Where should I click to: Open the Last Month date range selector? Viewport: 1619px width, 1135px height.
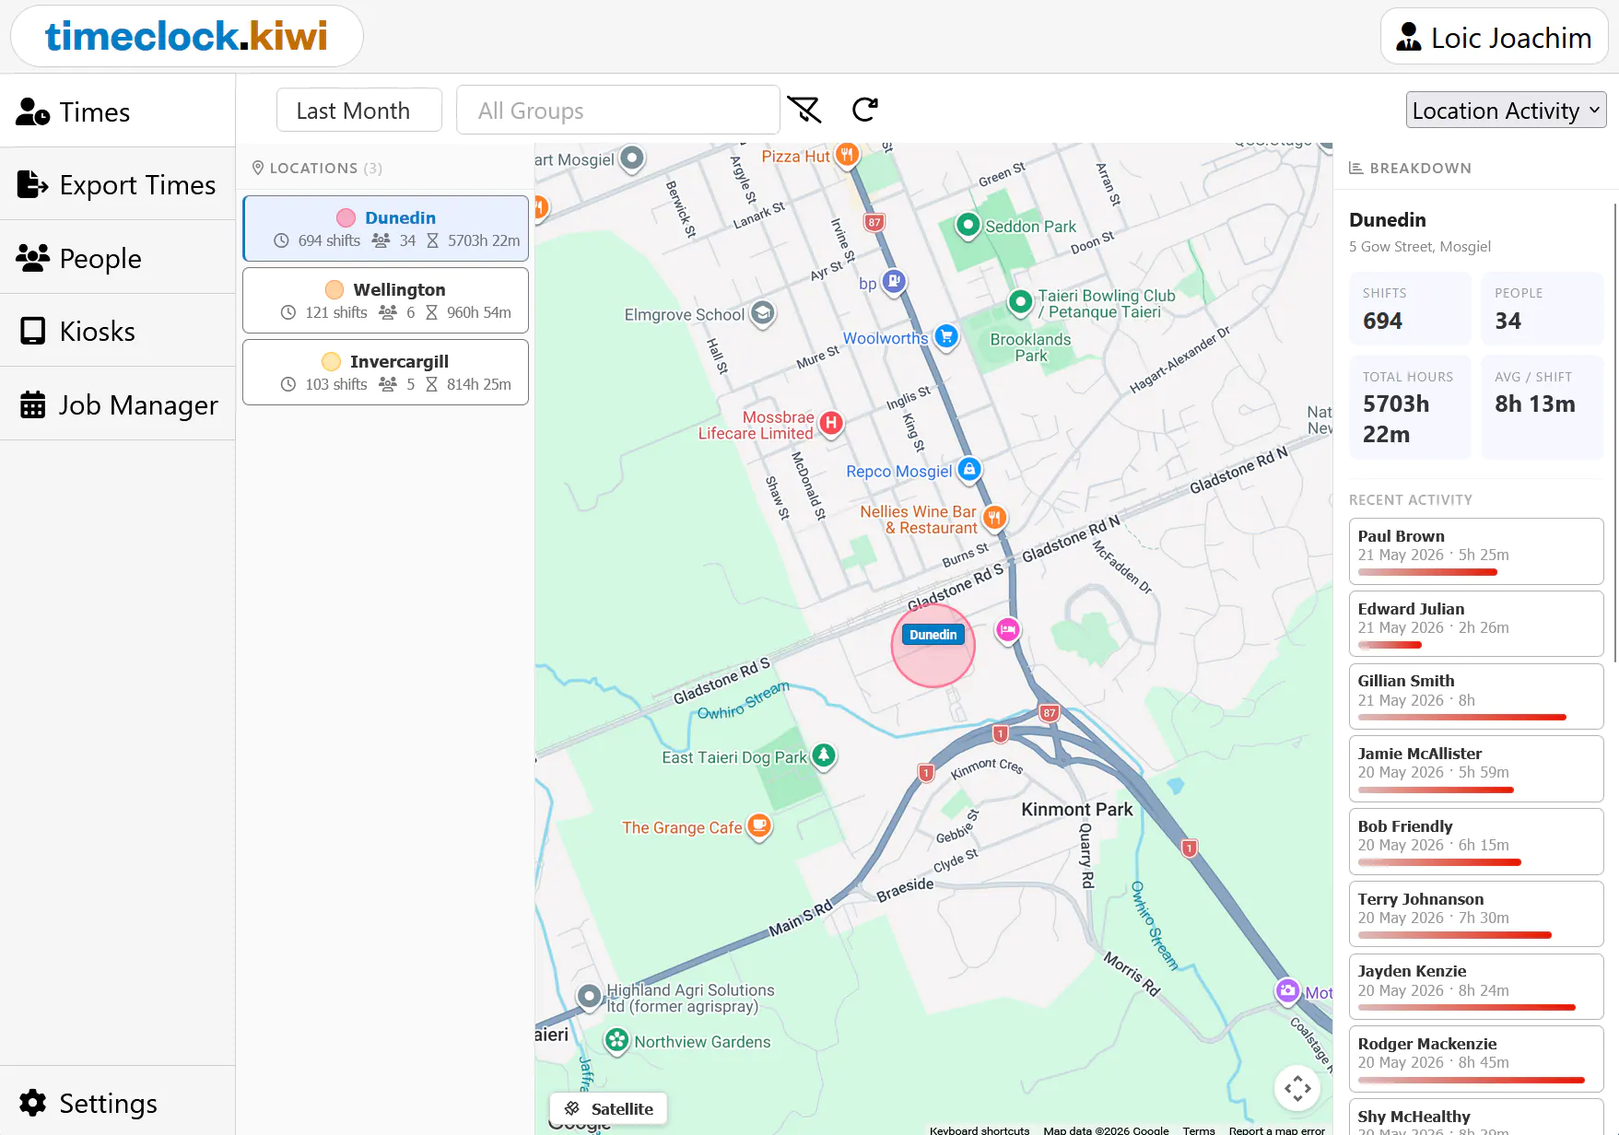359,111
